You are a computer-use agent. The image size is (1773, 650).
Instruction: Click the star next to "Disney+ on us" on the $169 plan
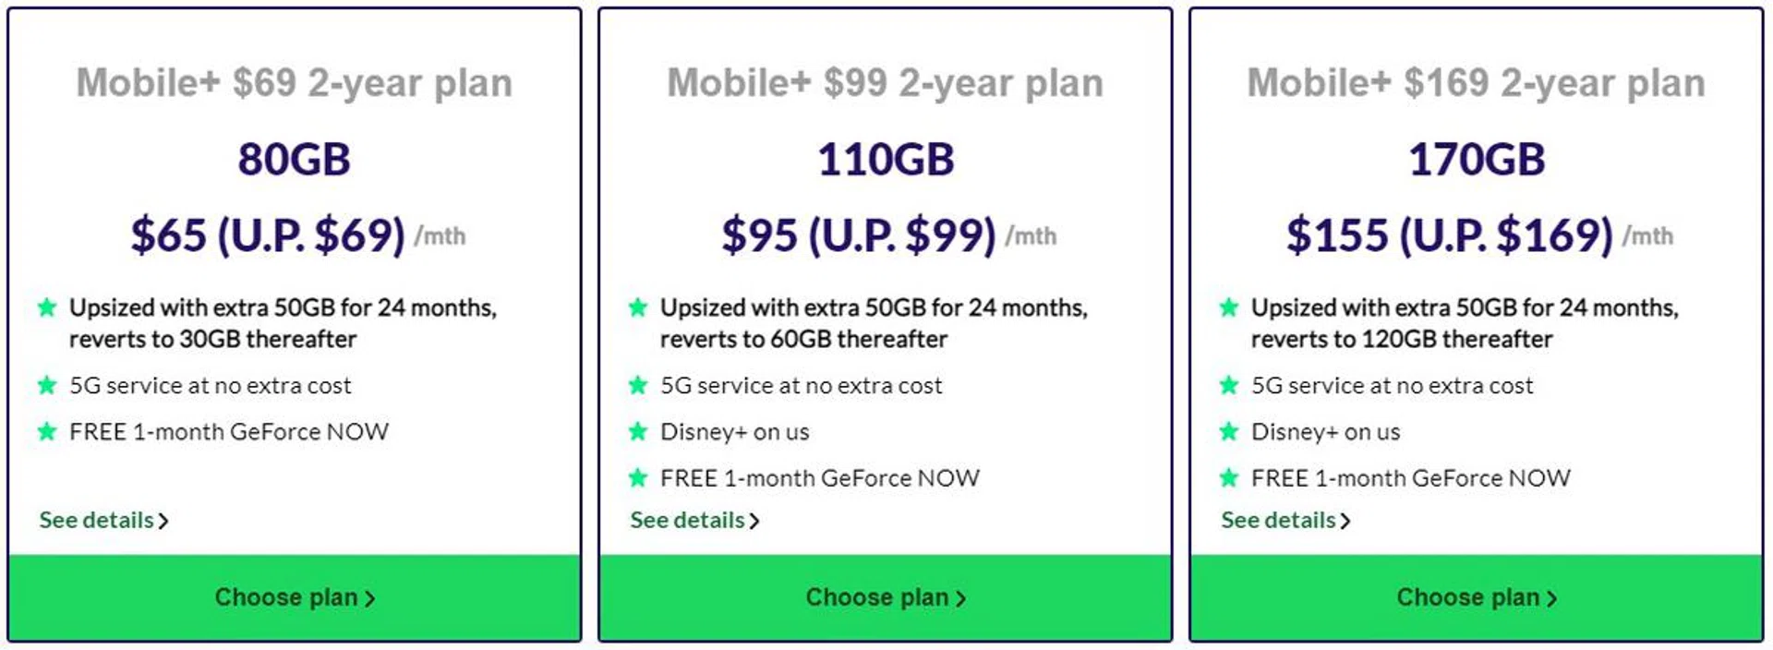(1229, 431)
